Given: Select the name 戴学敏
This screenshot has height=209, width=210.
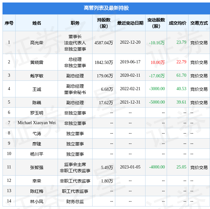Looking at the screenshot, I should click(36, 76).
